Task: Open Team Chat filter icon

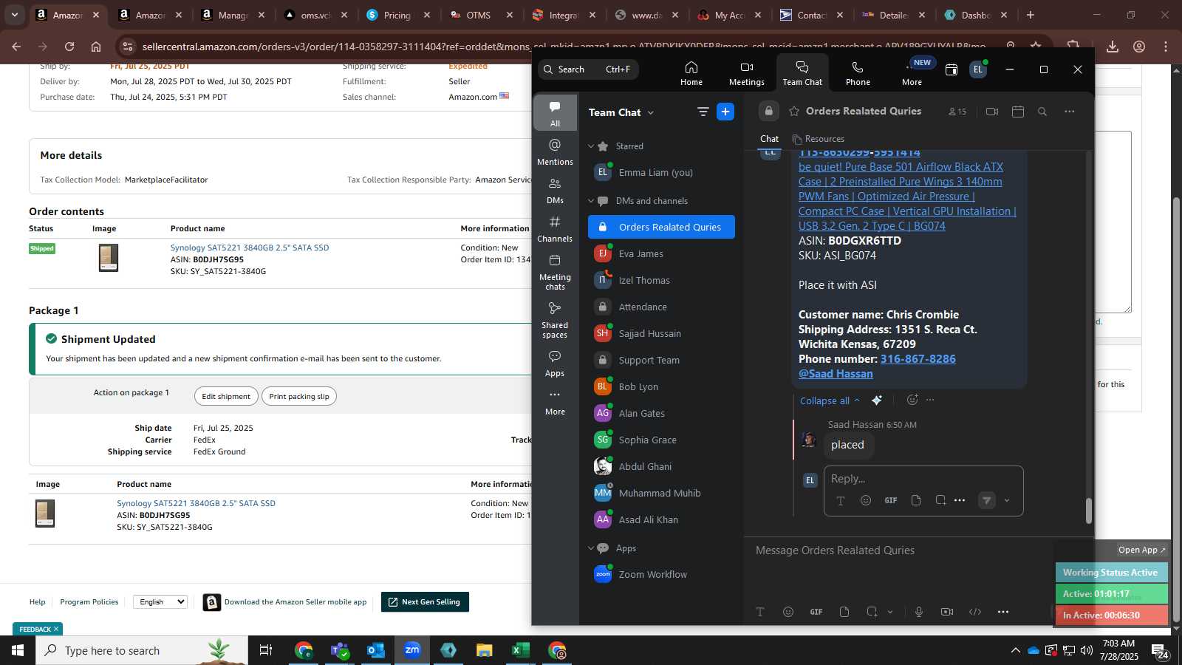Action: (x=703, y=112)
